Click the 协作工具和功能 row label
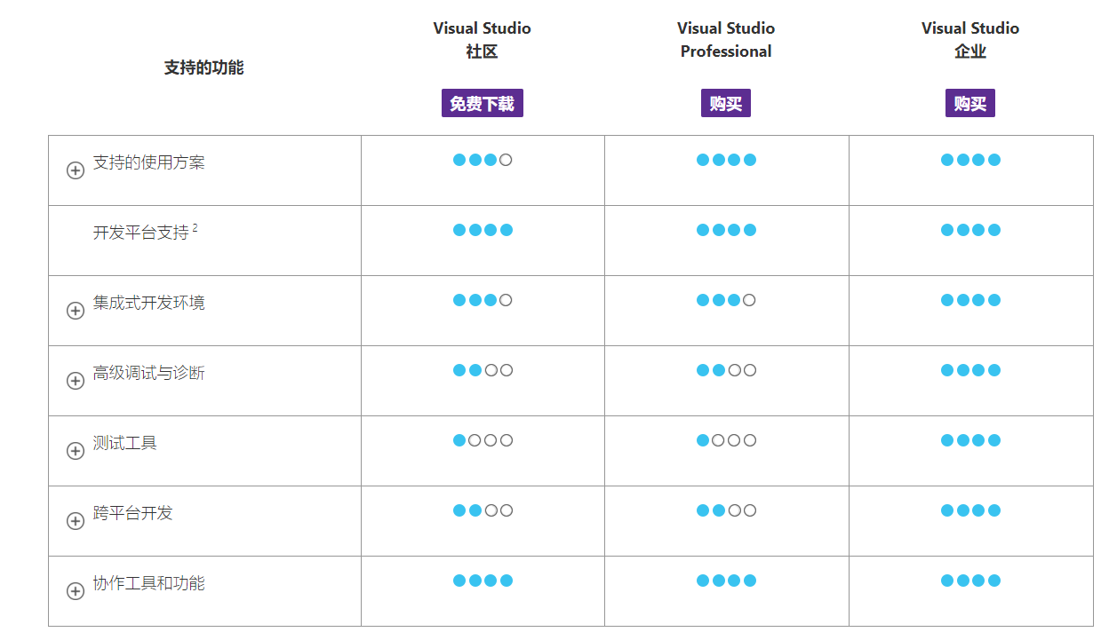 (148, 583)
